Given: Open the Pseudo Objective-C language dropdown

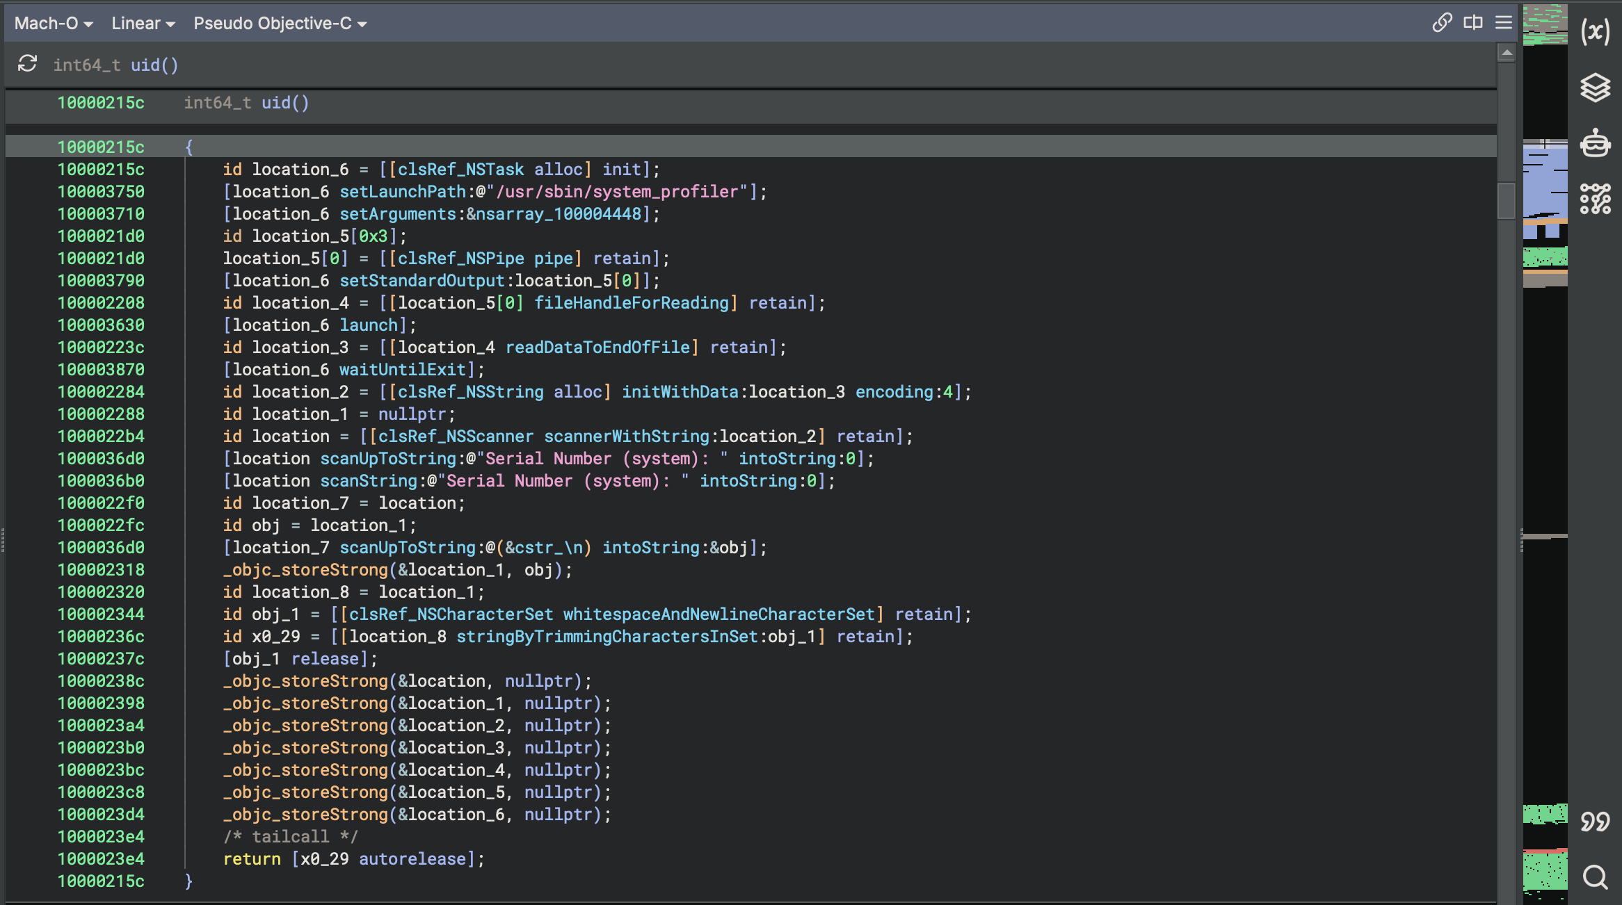Looking at the screenshot, I should coord(280,23).
